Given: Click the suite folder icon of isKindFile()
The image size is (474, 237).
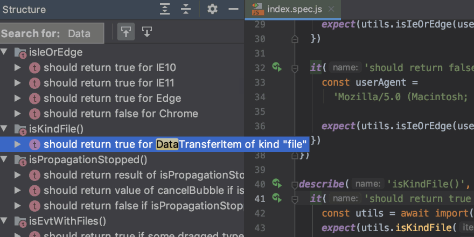Looking at the screenshot, I should (20, 129).
